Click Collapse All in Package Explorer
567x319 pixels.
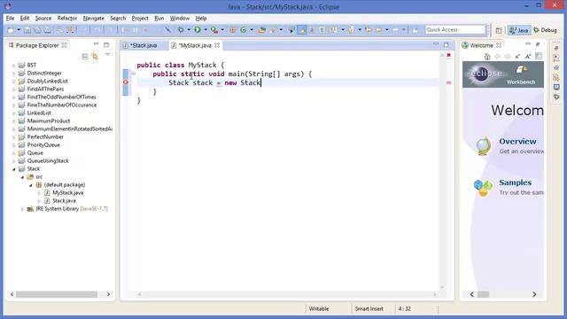click(85, 57)
